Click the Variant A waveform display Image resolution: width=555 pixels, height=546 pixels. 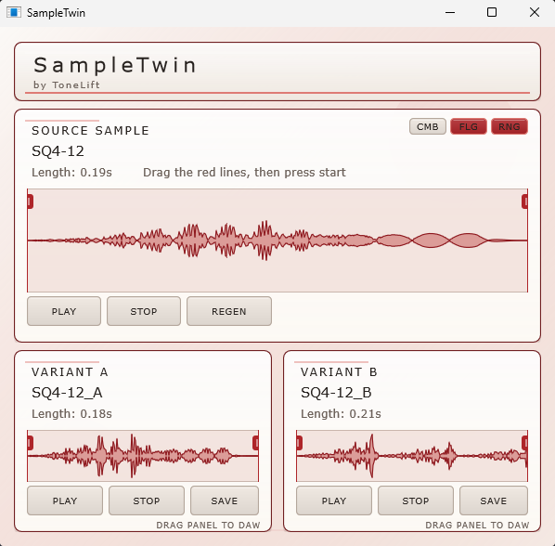tap(143, 456)
